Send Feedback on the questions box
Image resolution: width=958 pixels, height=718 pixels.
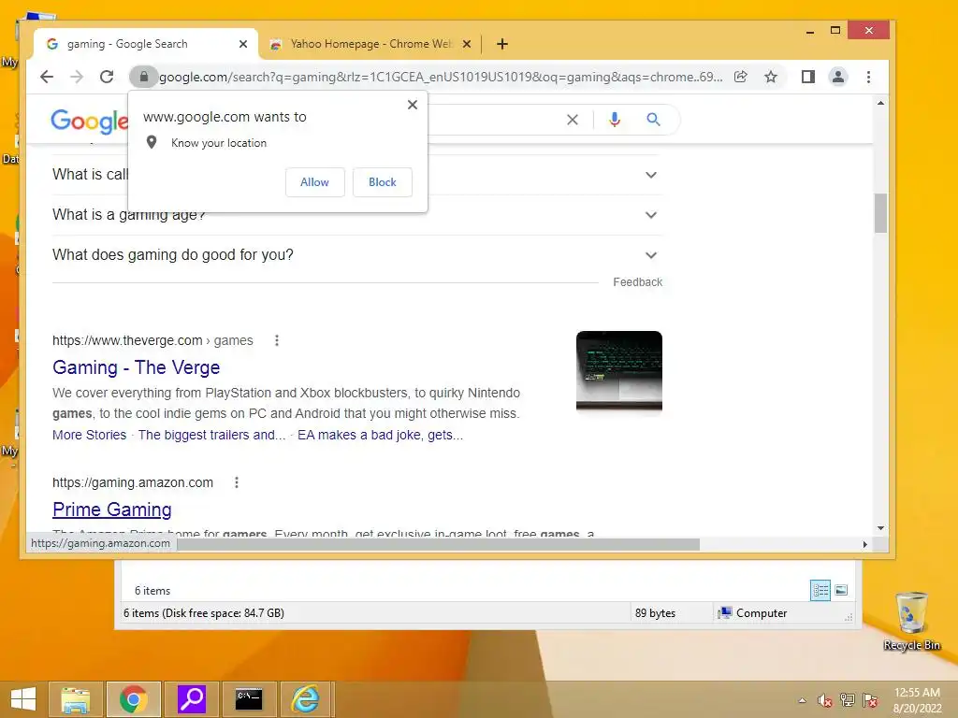coord(637,282)
